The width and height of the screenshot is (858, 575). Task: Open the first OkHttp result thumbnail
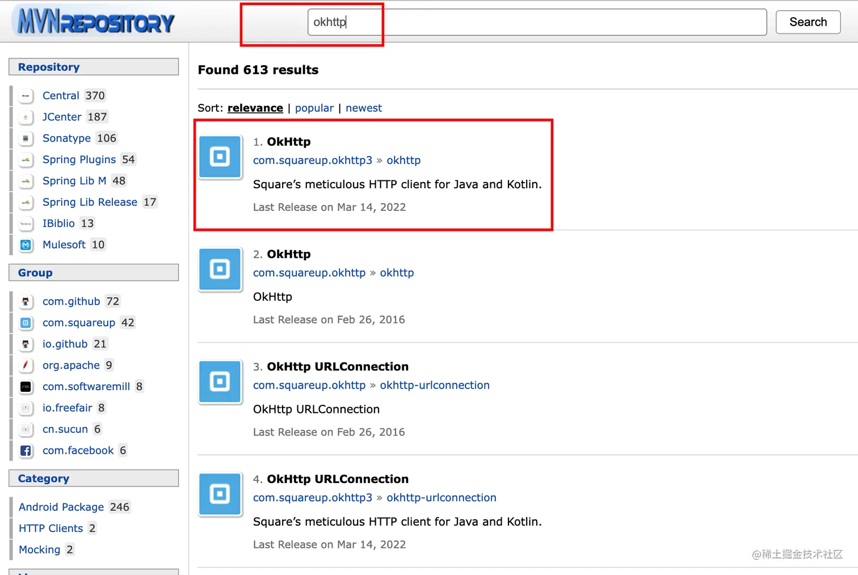tap(220, 157)
